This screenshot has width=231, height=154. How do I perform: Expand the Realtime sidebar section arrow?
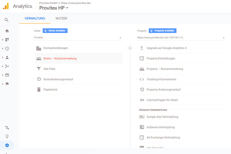[3, 49]
